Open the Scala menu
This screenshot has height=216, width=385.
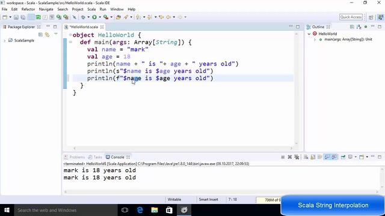click(x=91, y=10)
